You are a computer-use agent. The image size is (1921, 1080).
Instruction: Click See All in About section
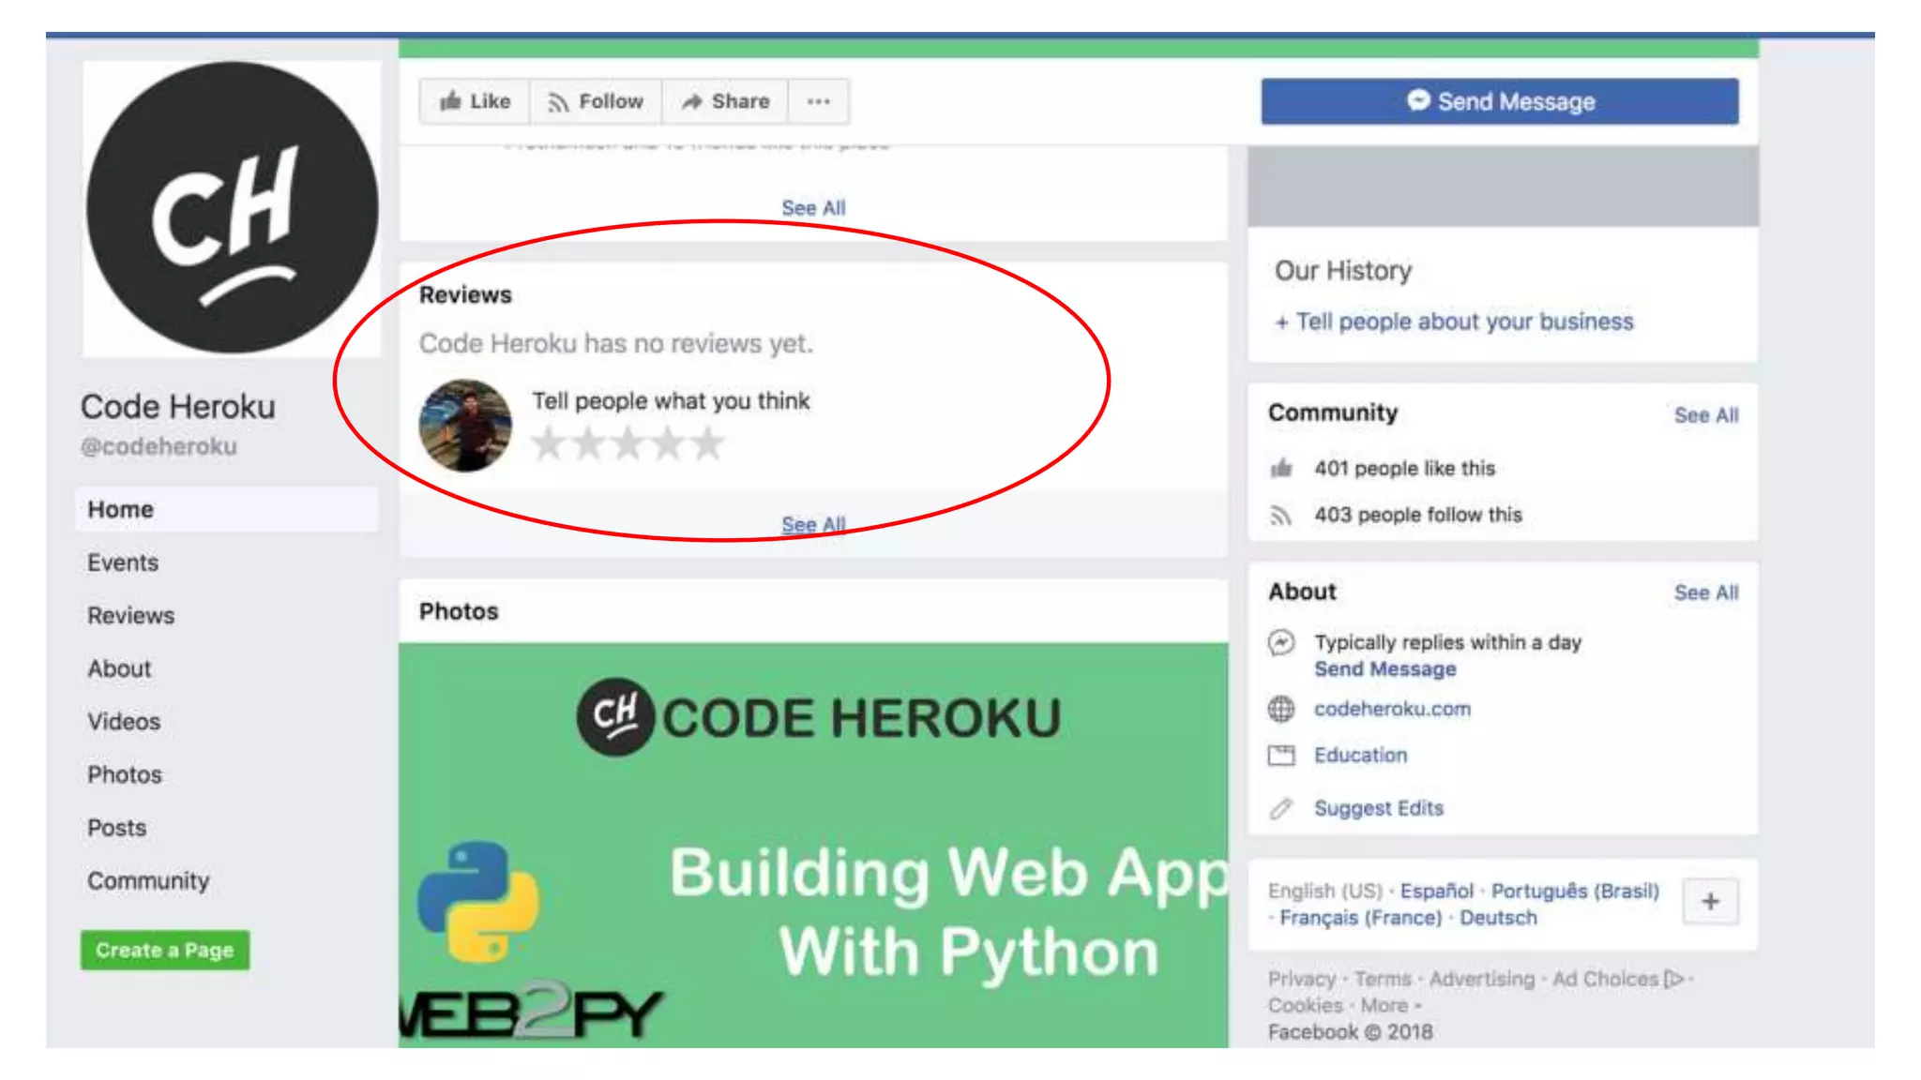[x=1705, y=592]
